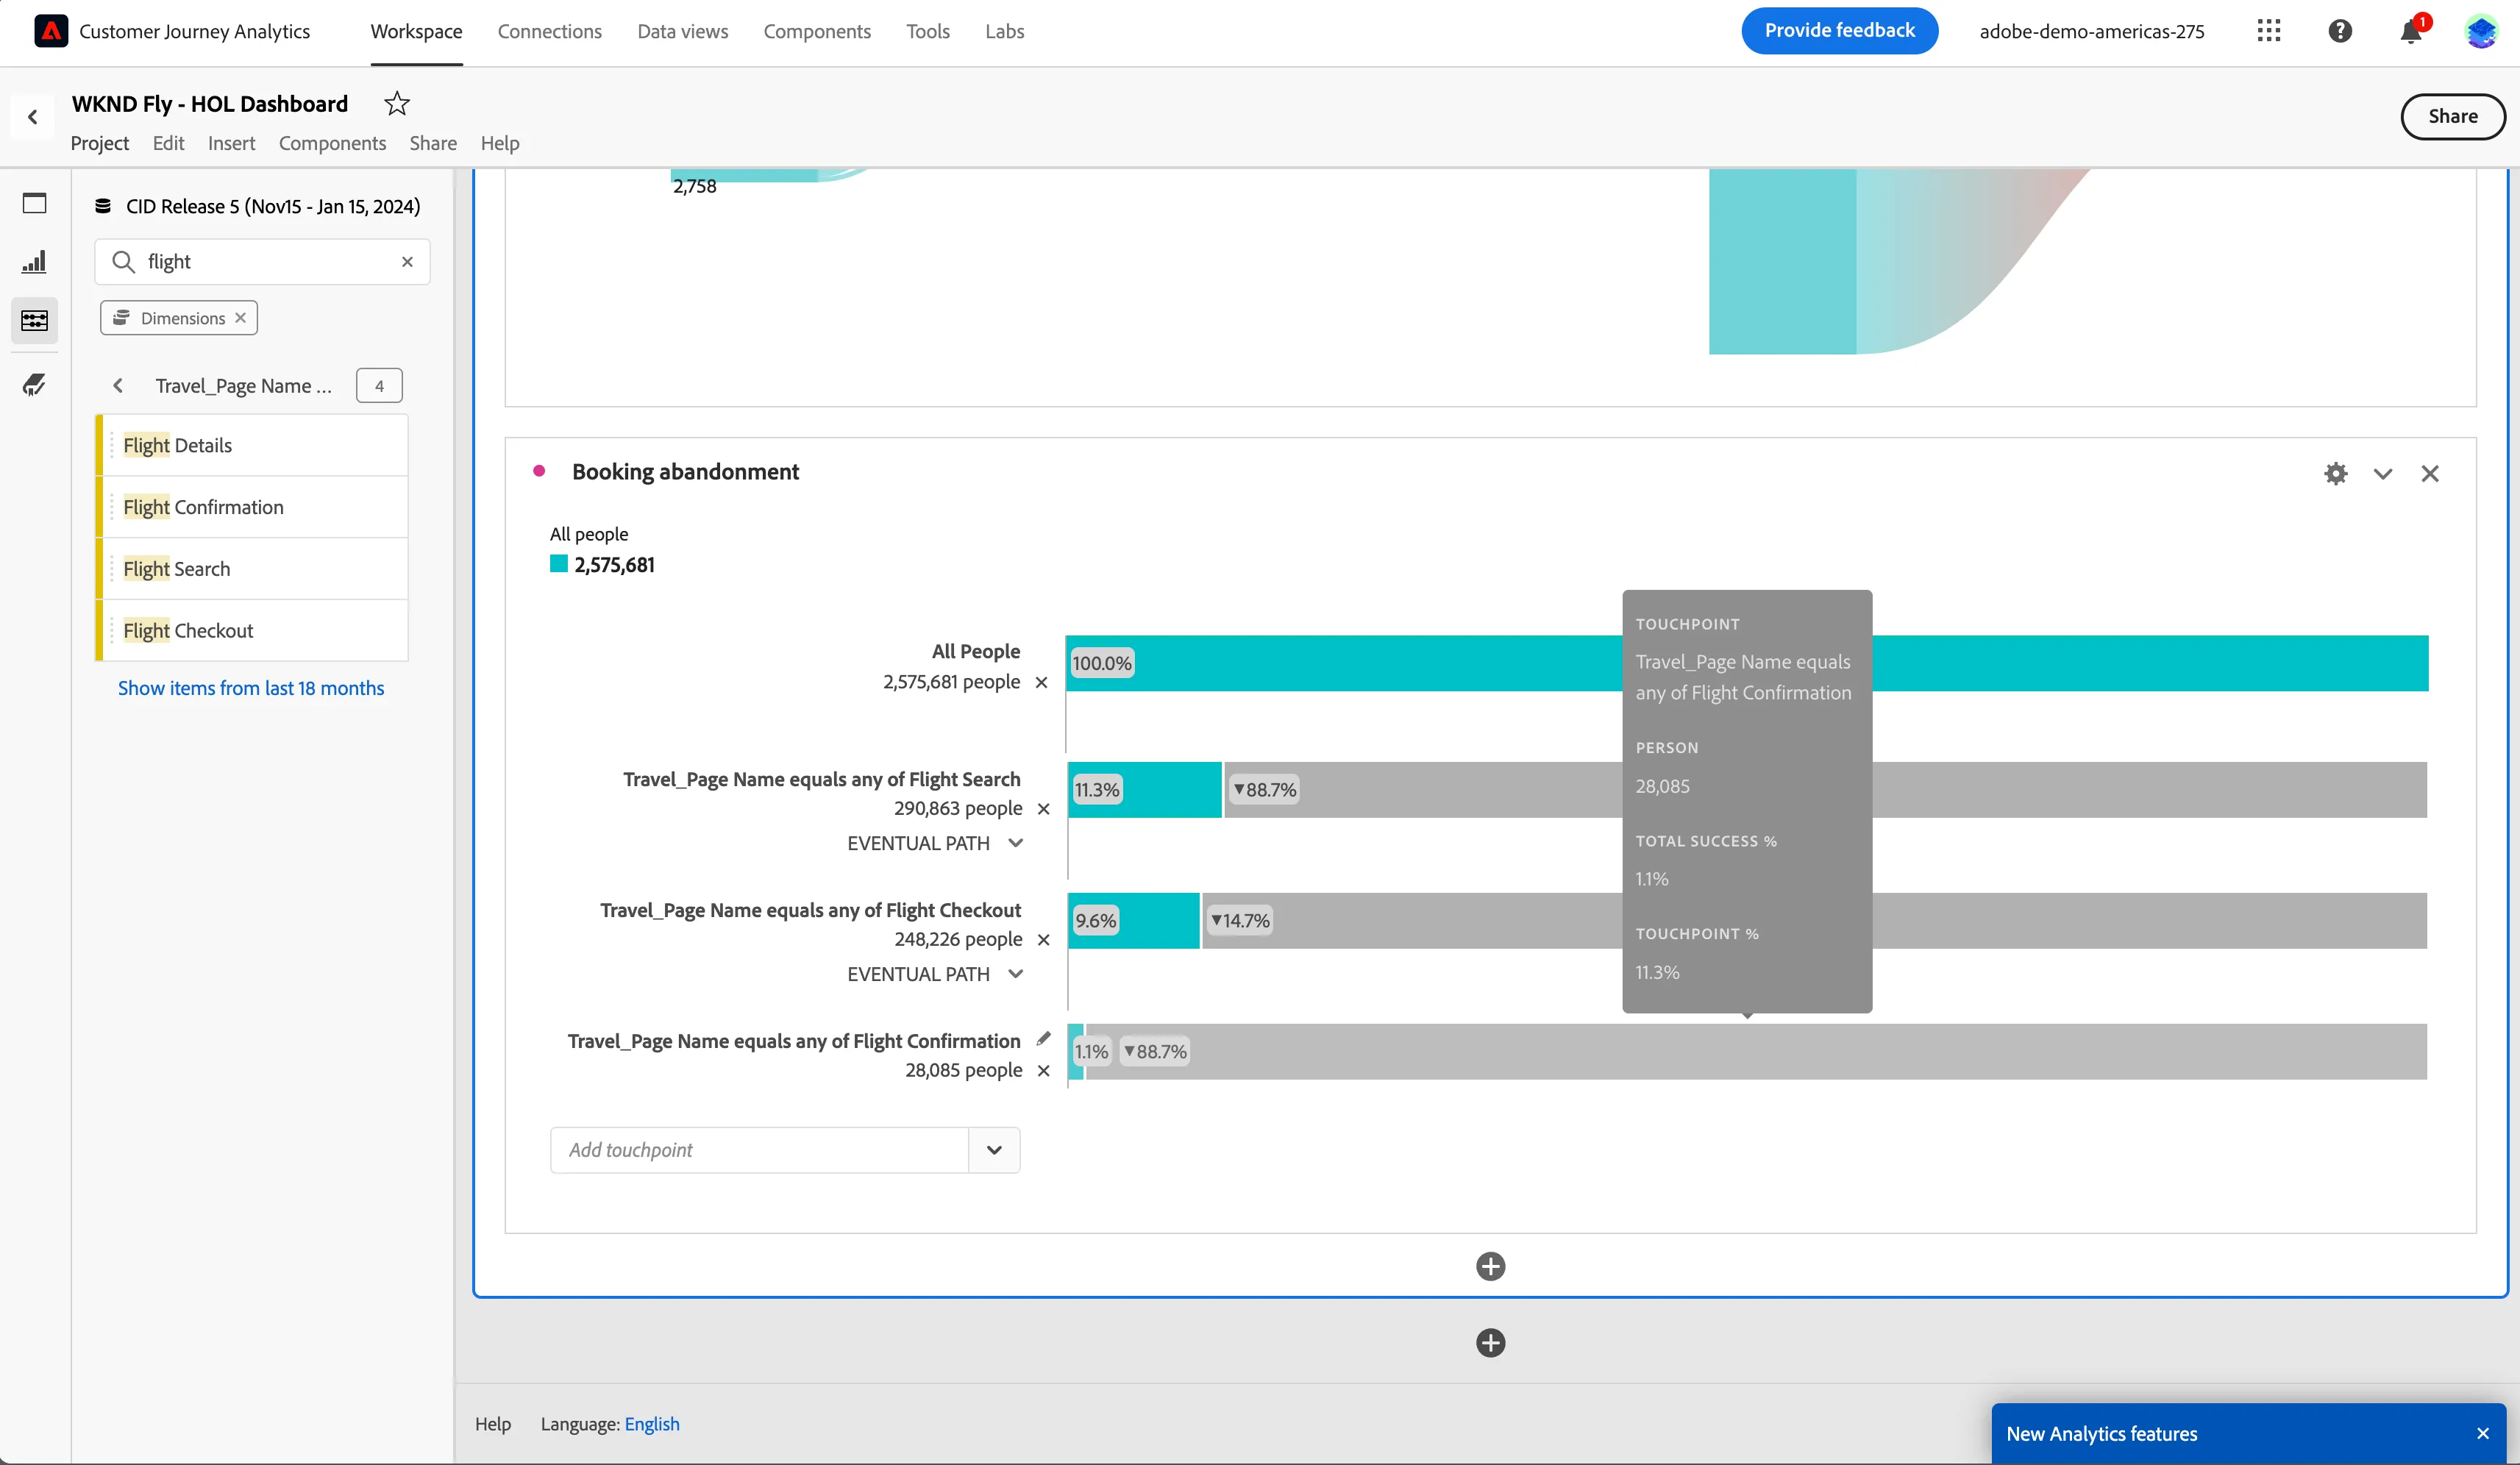Open the CID Release 5 data view selector
Viewport: 2520px width, 1465px height.
tap(258, 206)
